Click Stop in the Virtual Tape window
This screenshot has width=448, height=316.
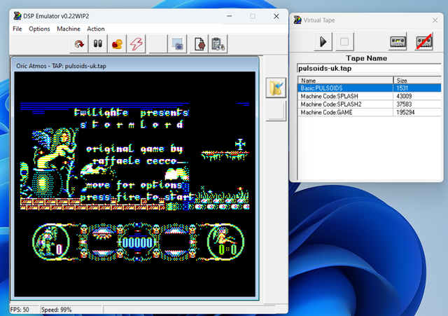pos(344,42)
